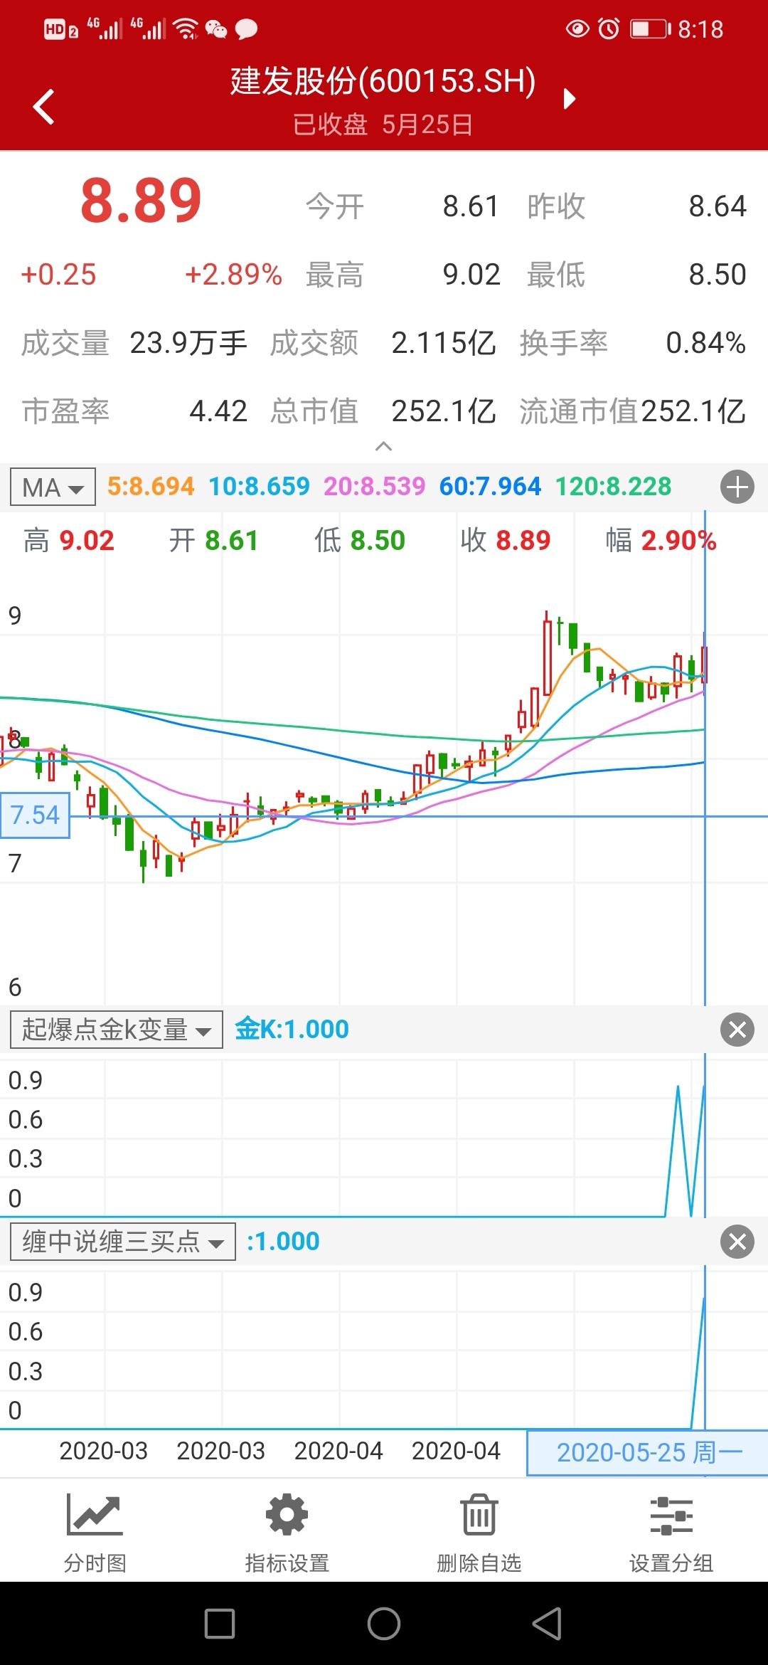Tap the 成交量 23.9万手 value
Viewport: 768px width, 1665px height.
tap(188, 343)
